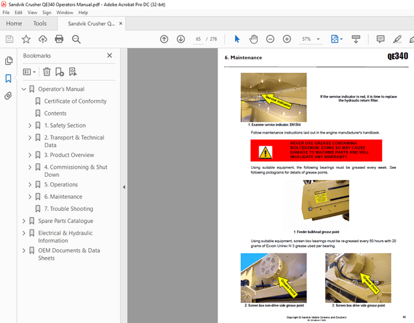
Task: Delete selected bookmark with trash icon
Action: tap(47, 72)
